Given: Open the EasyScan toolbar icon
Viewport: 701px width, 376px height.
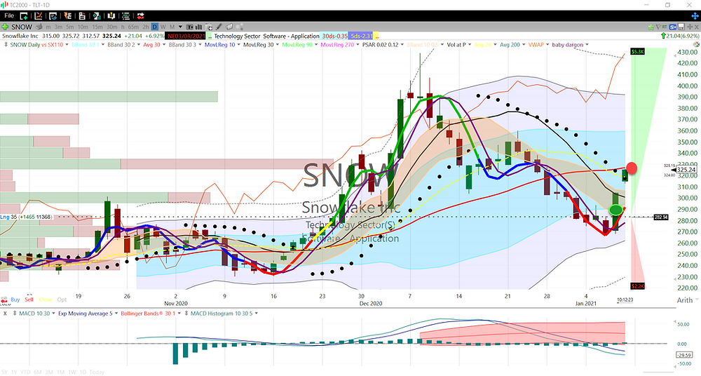Looking at the screenshot, I should (67, 16).
